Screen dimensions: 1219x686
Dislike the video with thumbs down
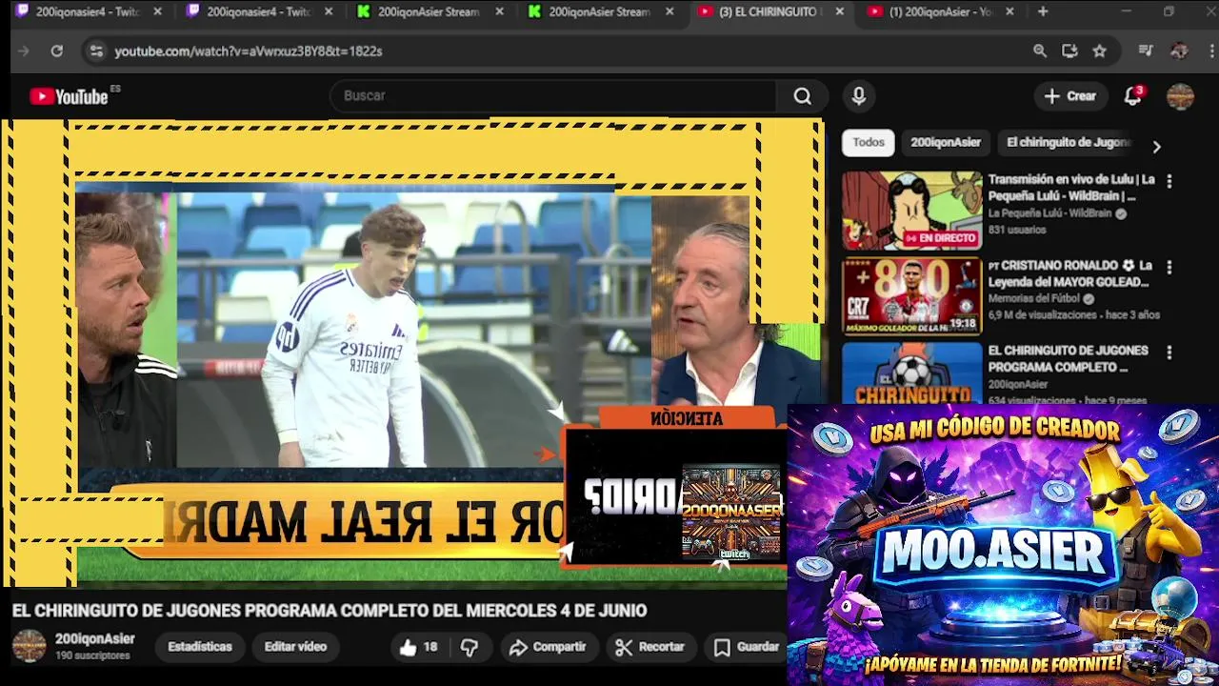point(470,648)
